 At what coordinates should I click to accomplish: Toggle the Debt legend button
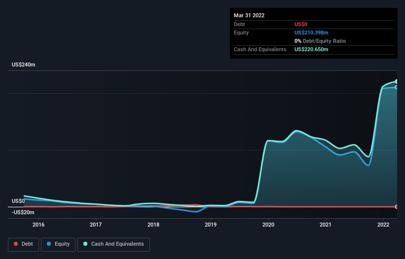[x=23, y=244]
